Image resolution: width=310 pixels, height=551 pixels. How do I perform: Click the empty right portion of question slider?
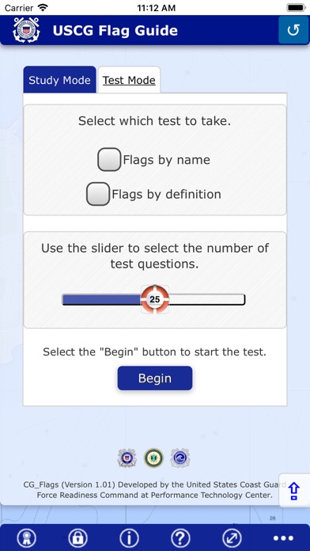[x=206, y=299]
